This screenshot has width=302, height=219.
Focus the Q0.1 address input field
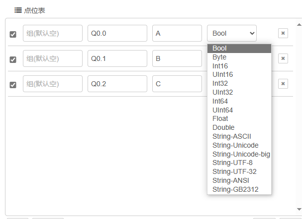coord(117,58)
